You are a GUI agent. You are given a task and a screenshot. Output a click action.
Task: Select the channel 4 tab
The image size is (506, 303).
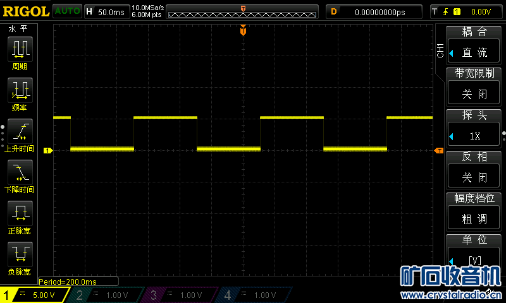pyautogui.click(x=255, y=295)
